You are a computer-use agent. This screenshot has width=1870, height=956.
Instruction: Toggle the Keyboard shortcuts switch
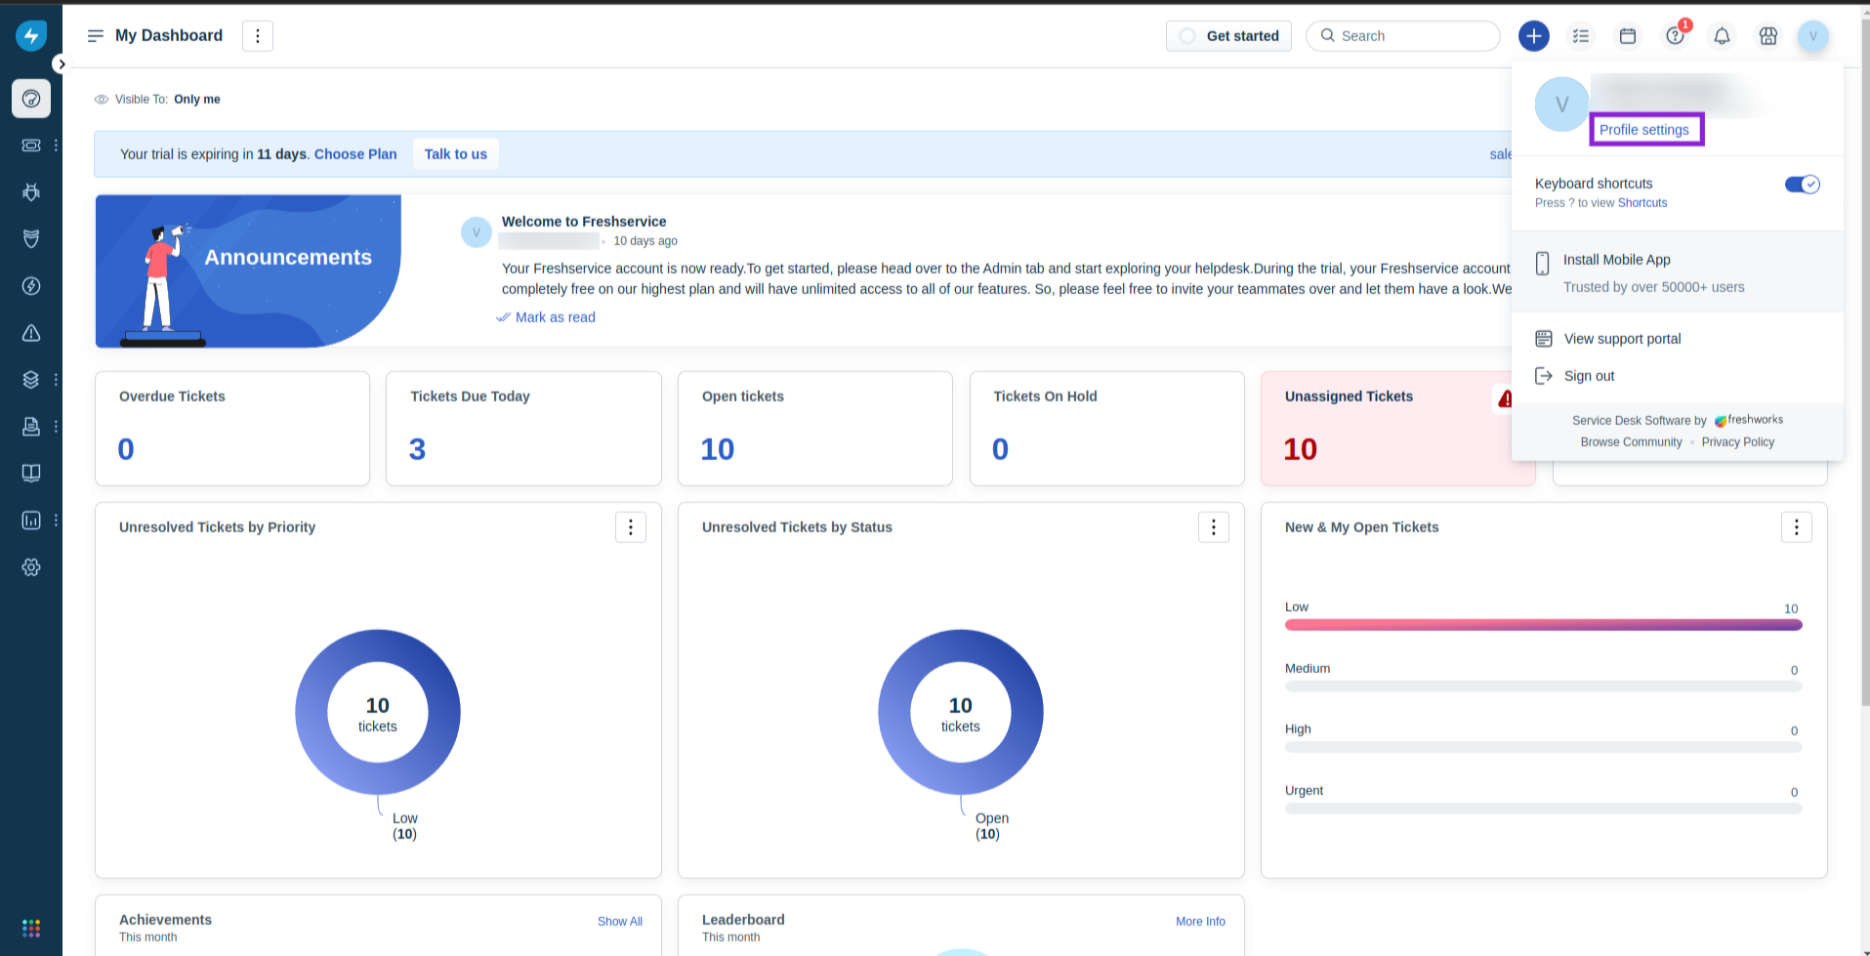1802,185
